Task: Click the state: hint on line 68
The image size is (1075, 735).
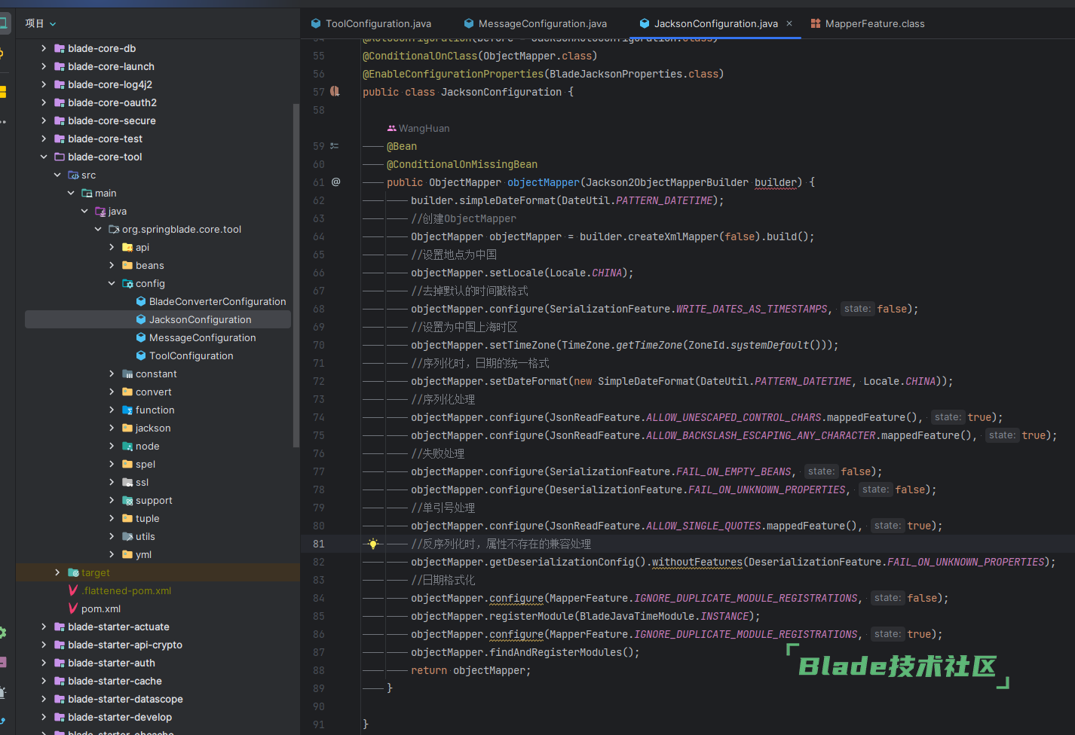Action: click(857, 309)
